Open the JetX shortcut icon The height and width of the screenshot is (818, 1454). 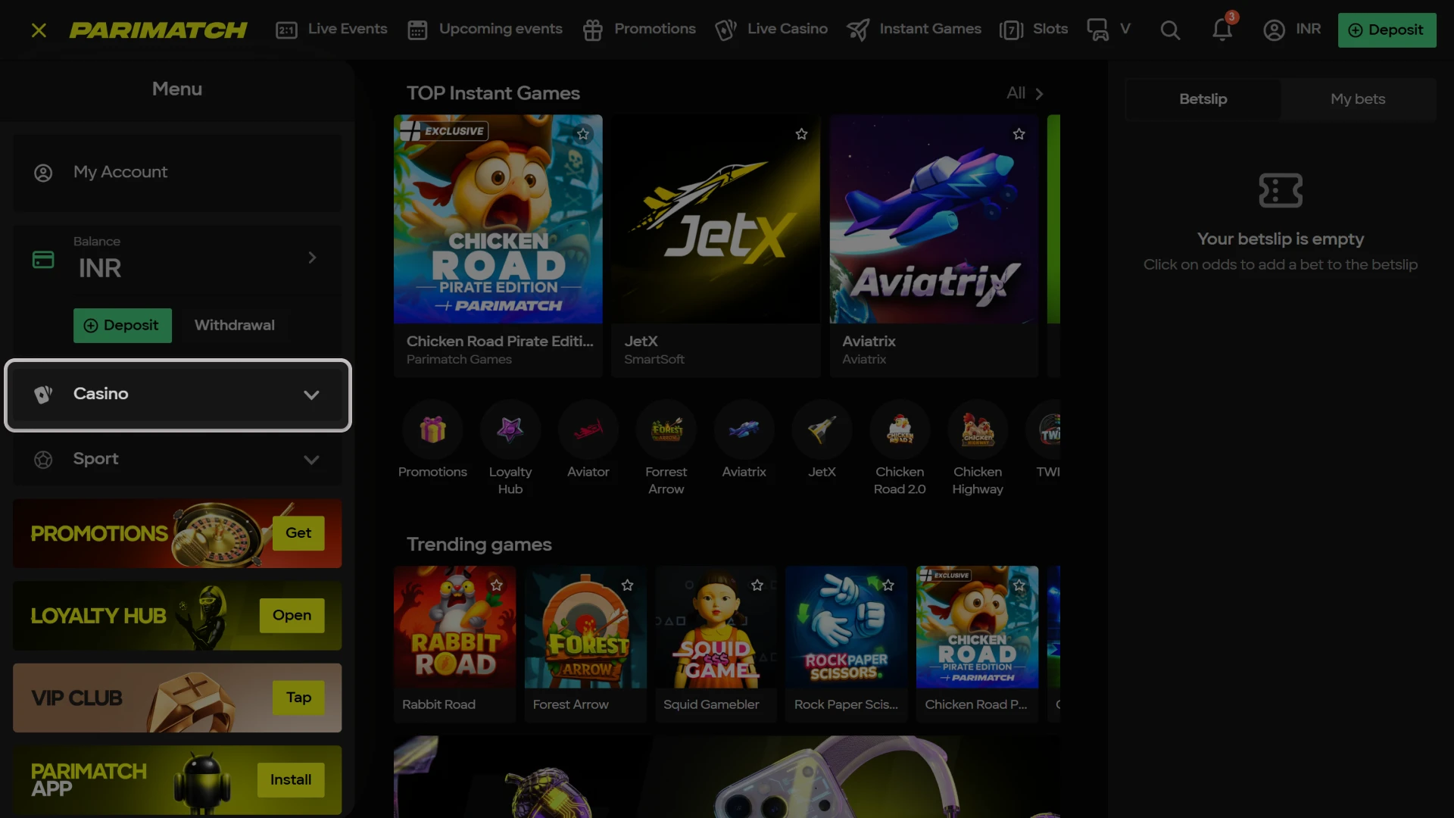coord(822,429)
